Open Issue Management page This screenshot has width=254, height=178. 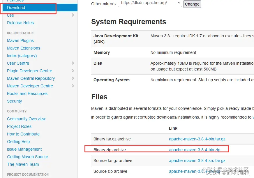tap(24, 149)
